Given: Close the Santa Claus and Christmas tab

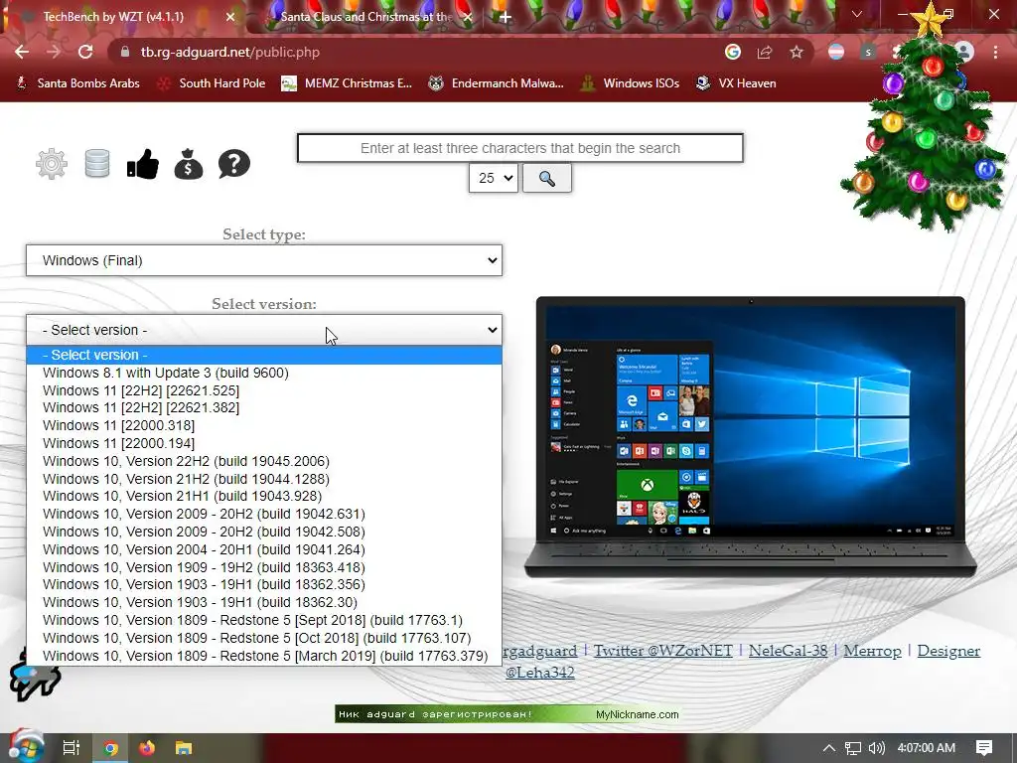Looking at the screenshot, I should click(x=467, y=17).
